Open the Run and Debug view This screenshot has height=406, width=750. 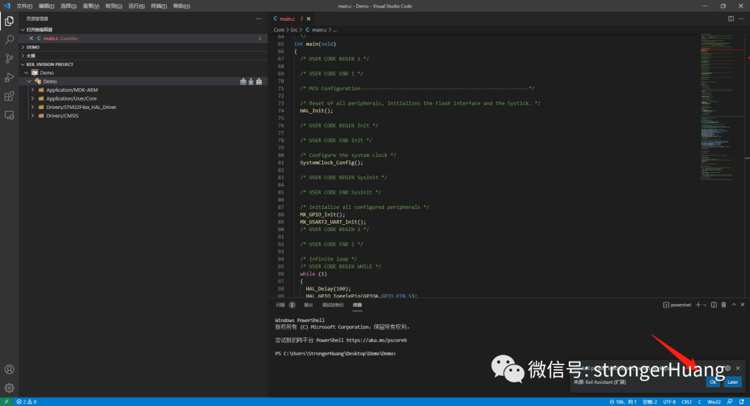[10, 78]
